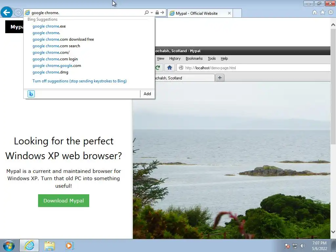Viewport: 336px width, 252px height.
Task: Click Add search provider button
Action: point(147,94)
